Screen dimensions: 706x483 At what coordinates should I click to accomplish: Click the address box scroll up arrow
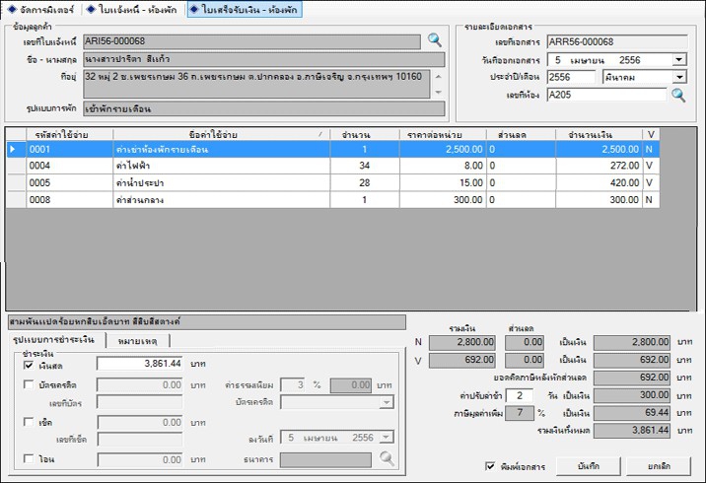(x=438, y=77)
